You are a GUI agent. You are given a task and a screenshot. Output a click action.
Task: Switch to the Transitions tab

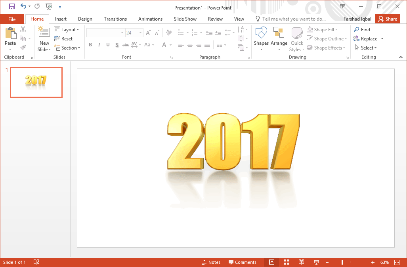pyautogui.click(x=115, y=19)
